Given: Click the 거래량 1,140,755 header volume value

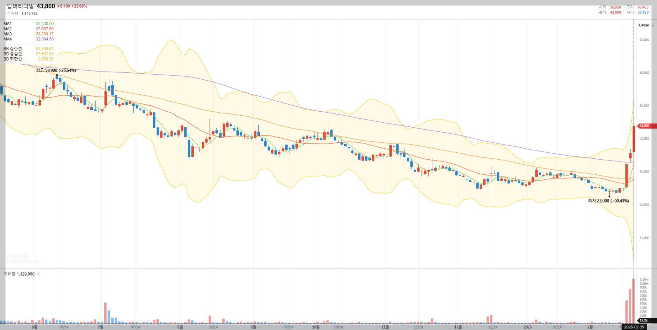Looking at the screenshot, I should pyautogui.click(x=22, y=14).
